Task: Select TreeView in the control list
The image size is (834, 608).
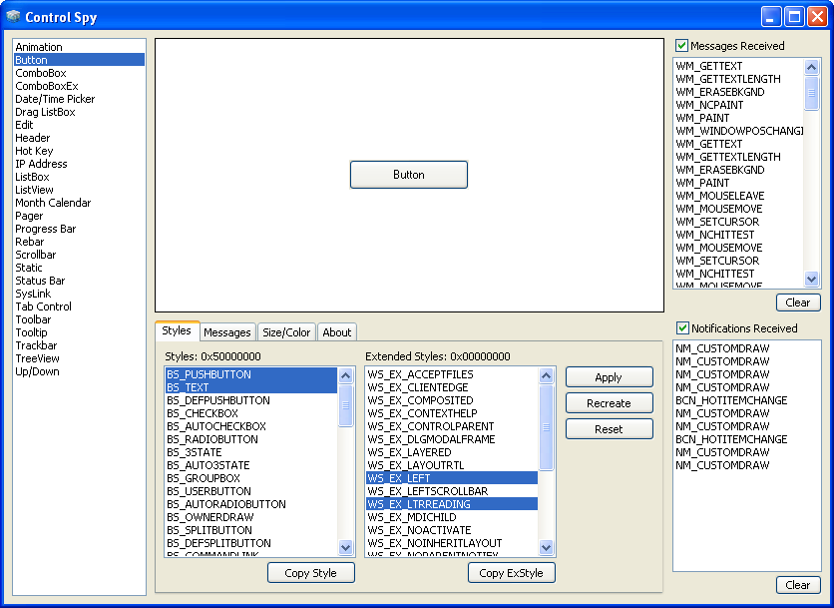Action: pyautogui.click(x=37, y=358)
